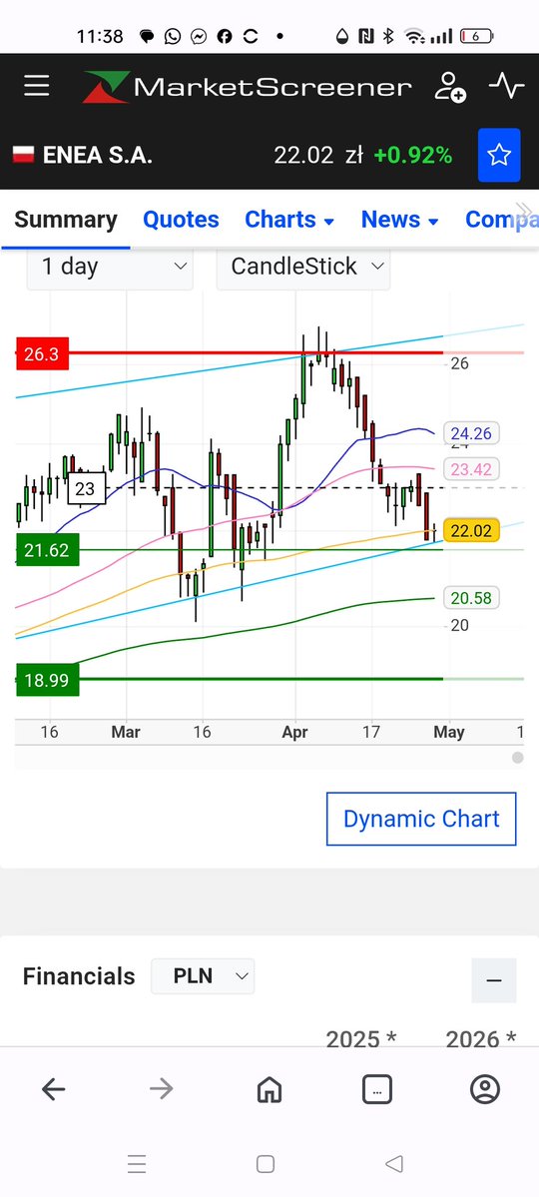Screen dimensions: 539x1197
Task: Tap the boxed 23 price level label
Action: tap(85, 488)
